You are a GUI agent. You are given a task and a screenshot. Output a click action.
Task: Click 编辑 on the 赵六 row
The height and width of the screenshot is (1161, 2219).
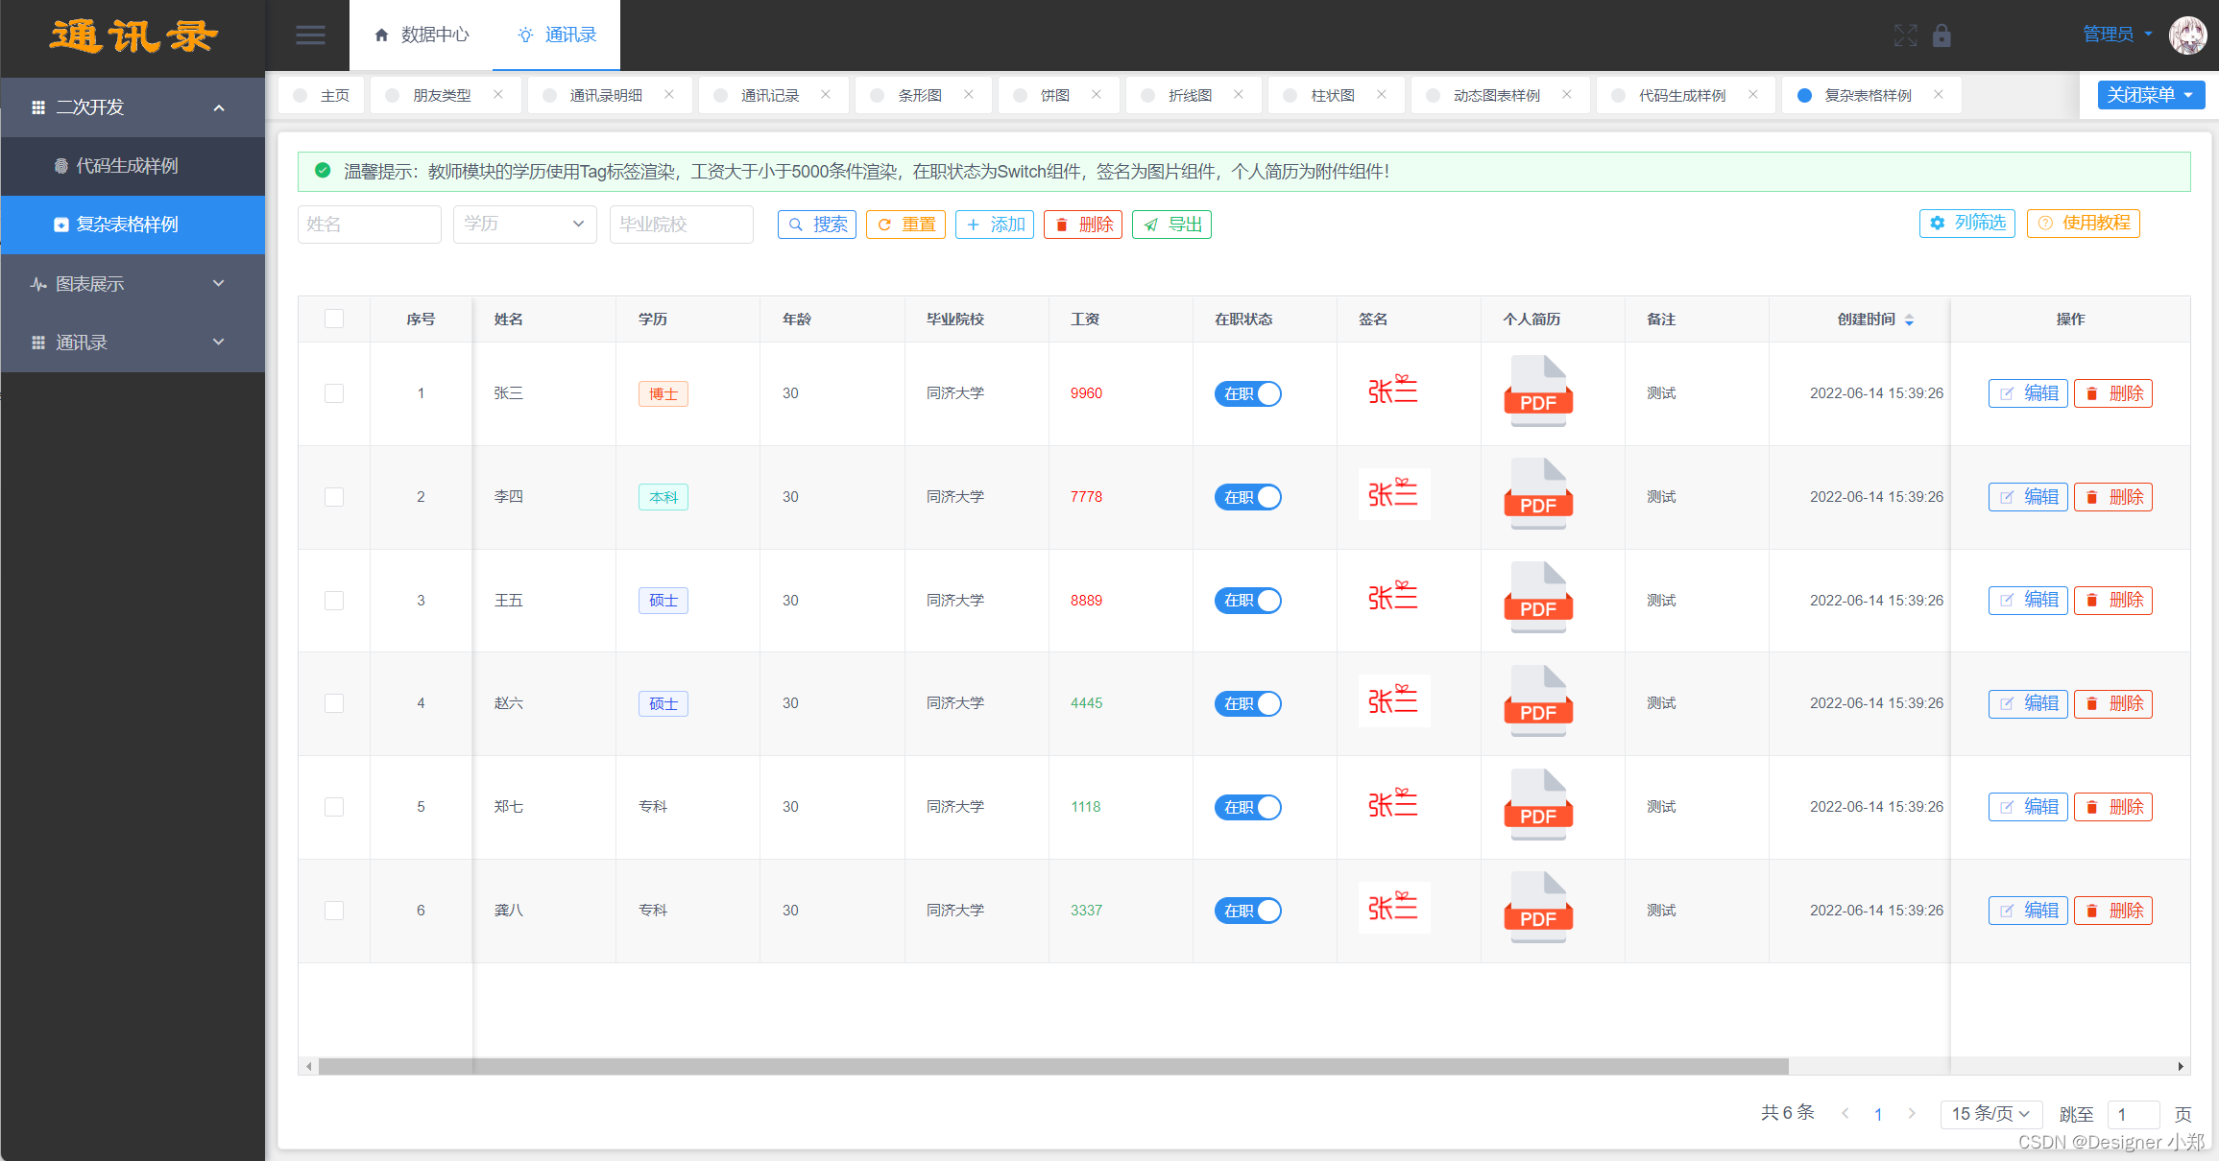tap(2027, 703)
